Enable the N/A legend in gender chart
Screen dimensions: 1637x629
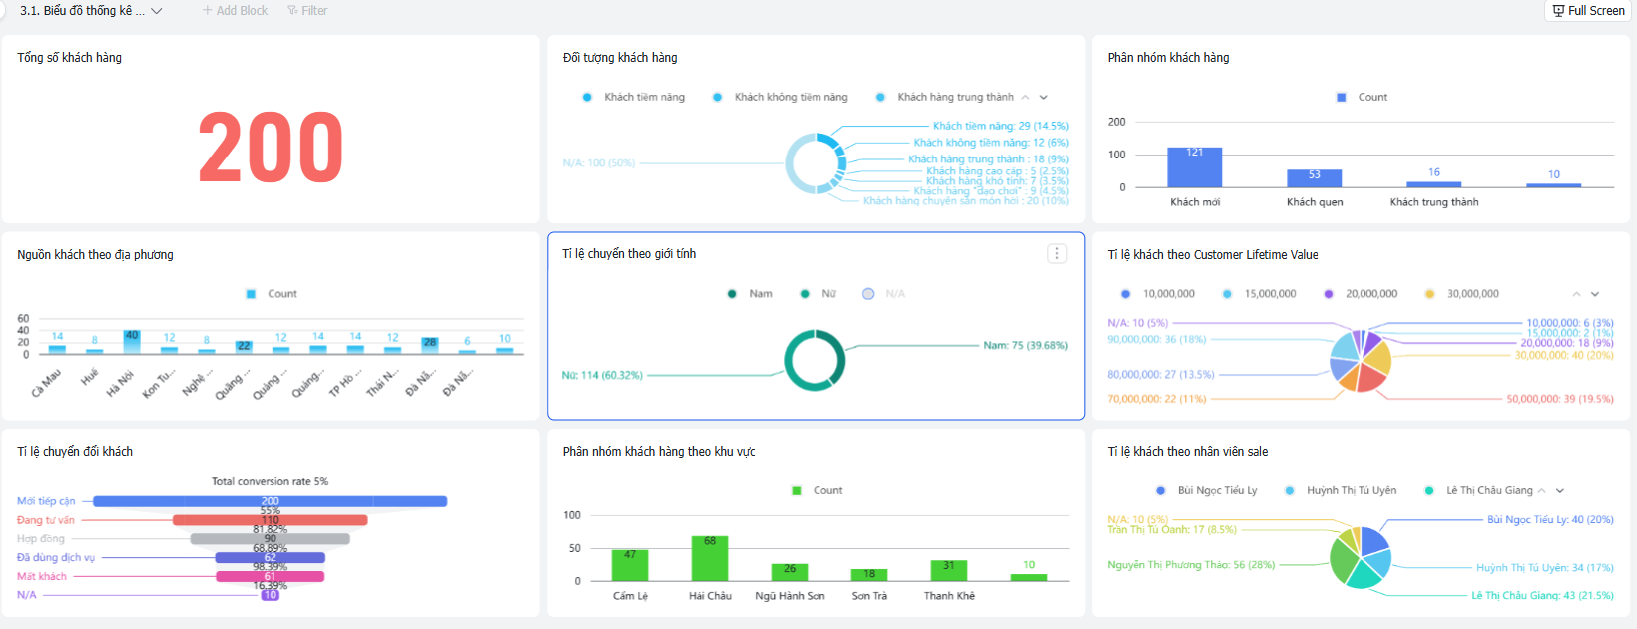point(884,294)
